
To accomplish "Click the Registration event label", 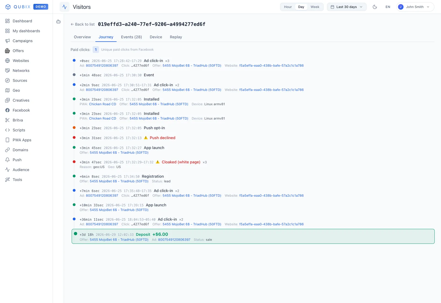I will [153, 176].
